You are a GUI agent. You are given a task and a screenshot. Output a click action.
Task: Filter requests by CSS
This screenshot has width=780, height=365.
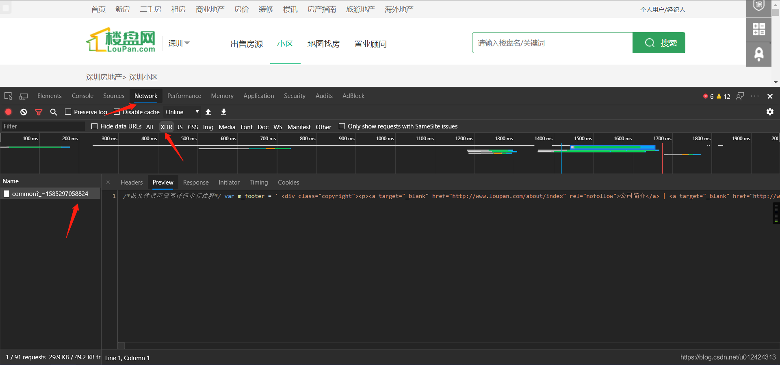pyautogui.click(x=193, y=127)
